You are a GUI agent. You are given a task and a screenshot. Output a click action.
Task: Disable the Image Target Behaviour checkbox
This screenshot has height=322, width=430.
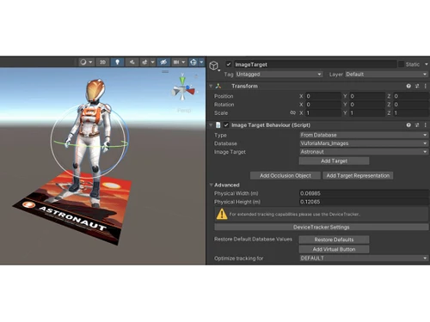click(226, 125)
